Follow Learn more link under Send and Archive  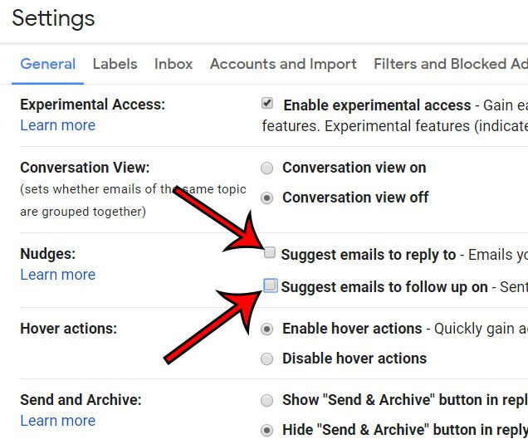(x=57, y=421)
